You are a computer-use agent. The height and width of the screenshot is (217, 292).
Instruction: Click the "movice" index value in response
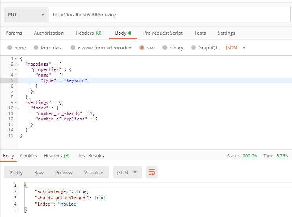68,204
